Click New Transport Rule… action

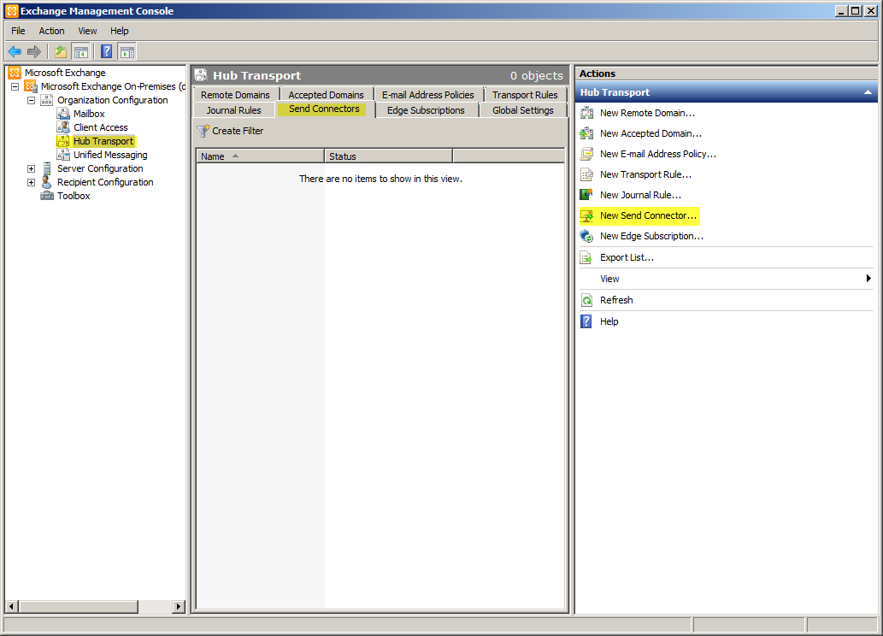646,174
